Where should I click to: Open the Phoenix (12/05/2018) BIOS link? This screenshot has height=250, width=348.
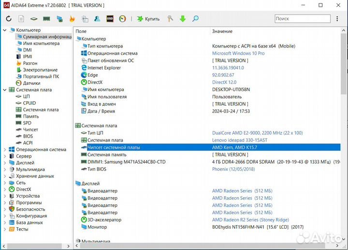tap(233, 169)
